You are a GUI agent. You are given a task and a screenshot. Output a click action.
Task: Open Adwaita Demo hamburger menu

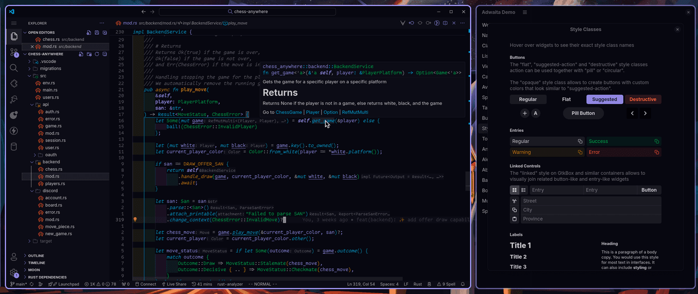(525, 12)
